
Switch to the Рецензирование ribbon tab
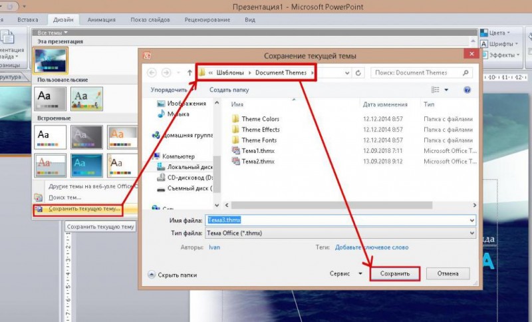point(207,20)
